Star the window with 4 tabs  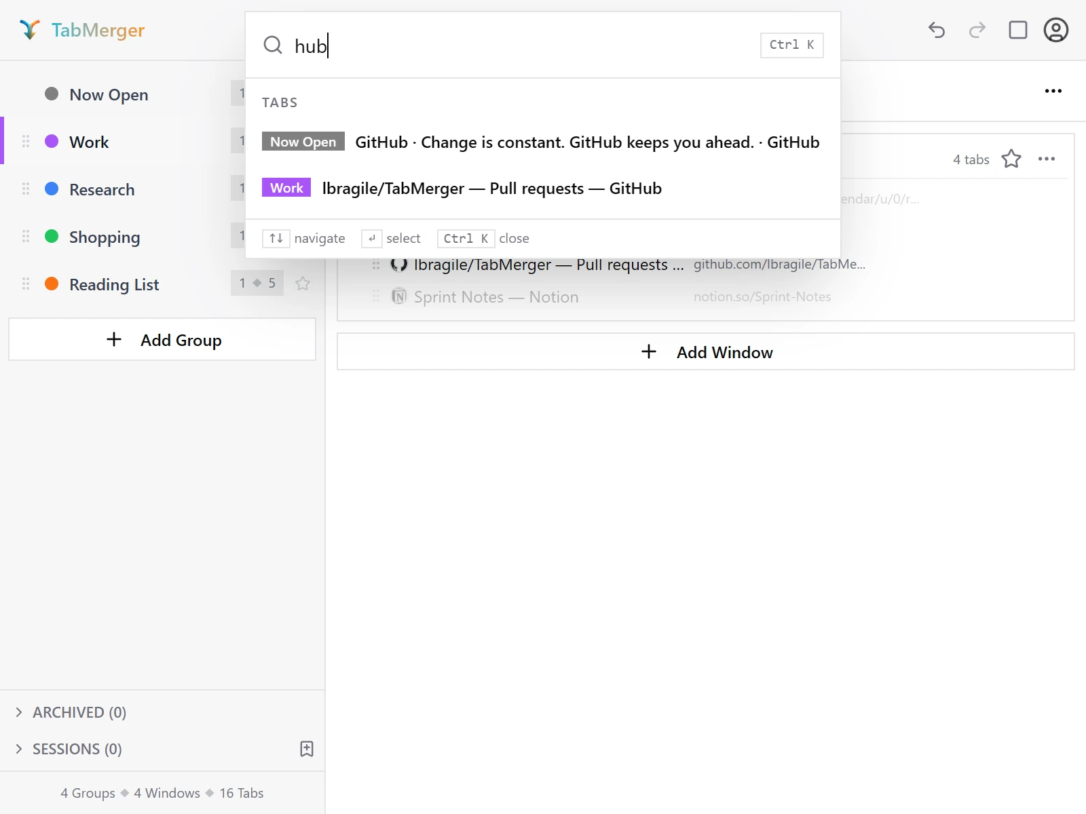click(x=1011, y=159)
